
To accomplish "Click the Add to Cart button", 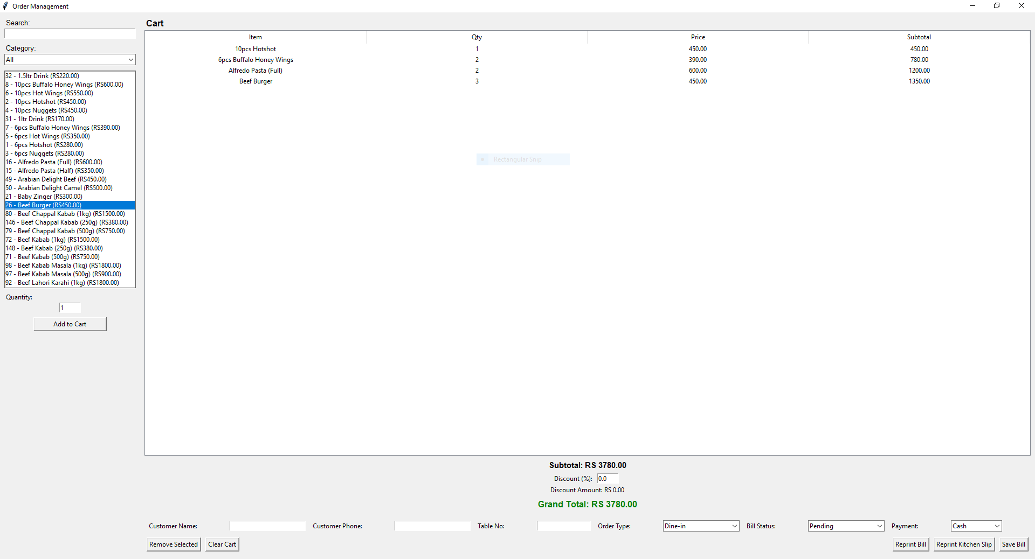I will click(70, 324).
